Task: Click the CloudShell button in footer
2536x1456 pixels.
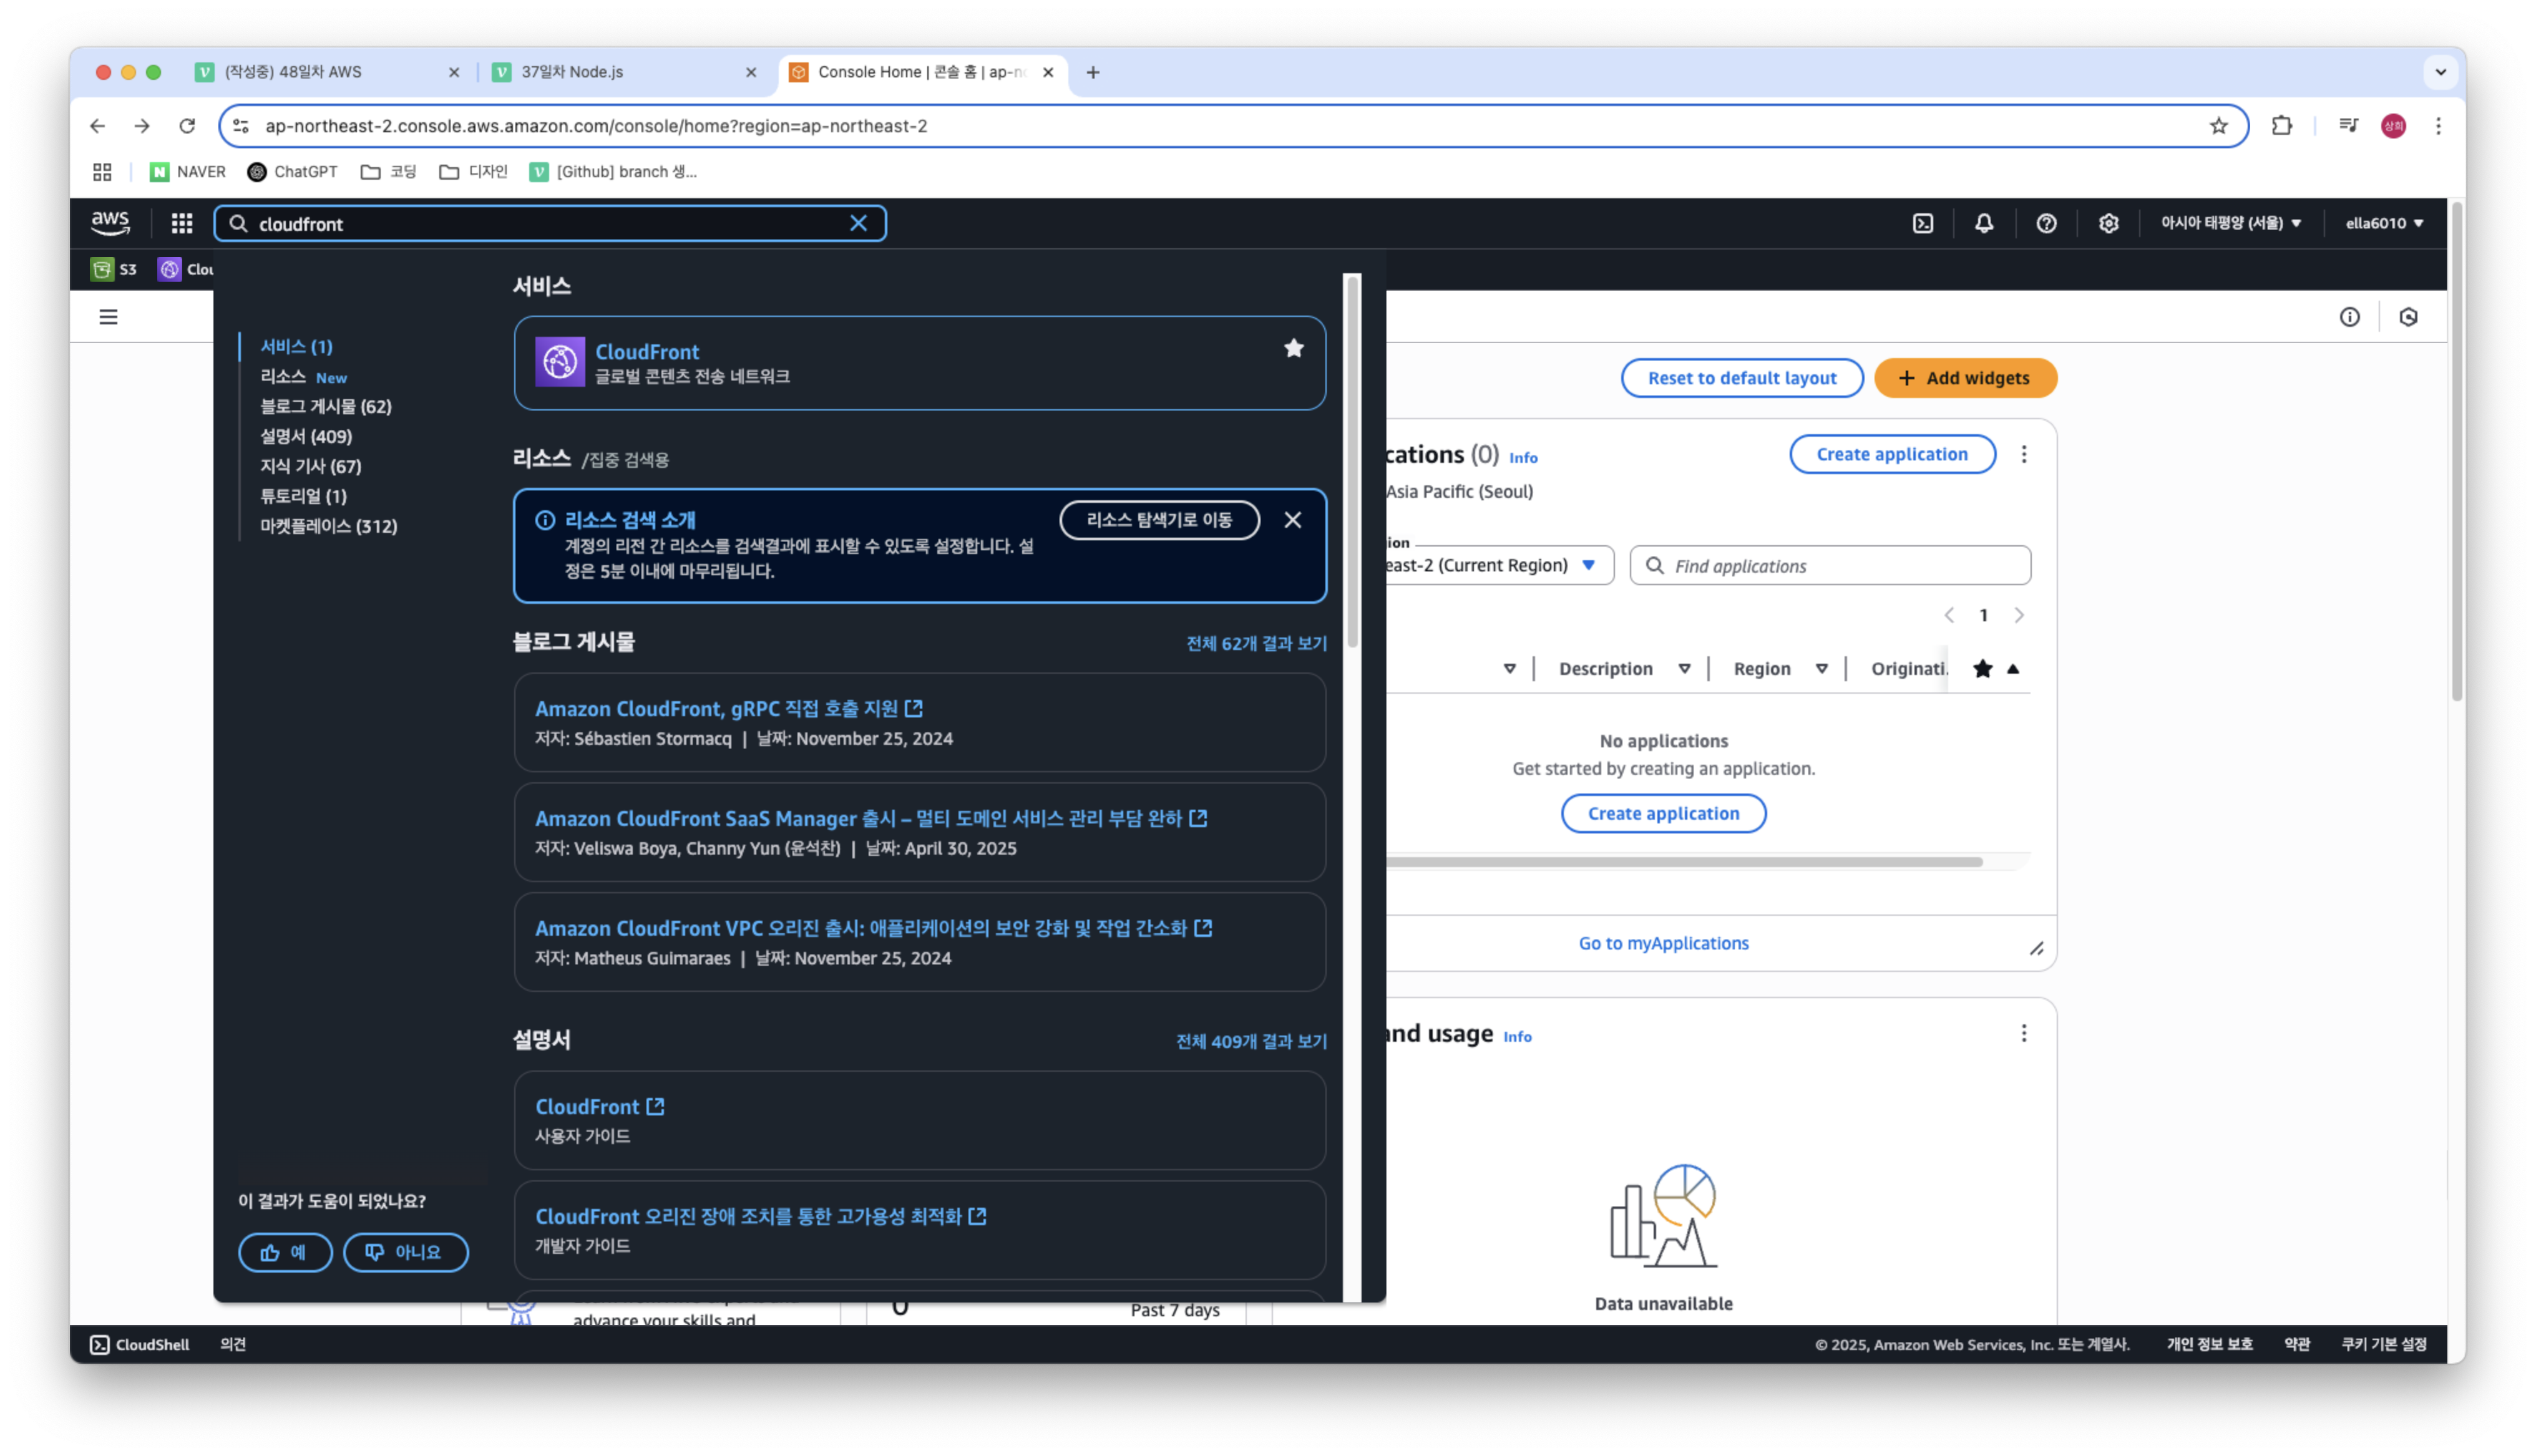Action: [139, 1344]
